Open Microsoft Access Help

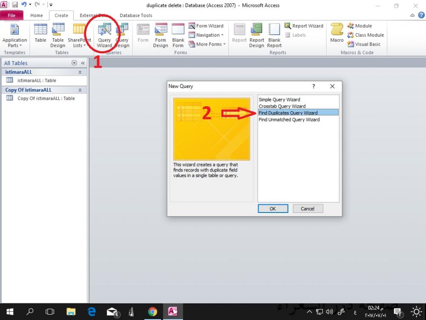421,15
